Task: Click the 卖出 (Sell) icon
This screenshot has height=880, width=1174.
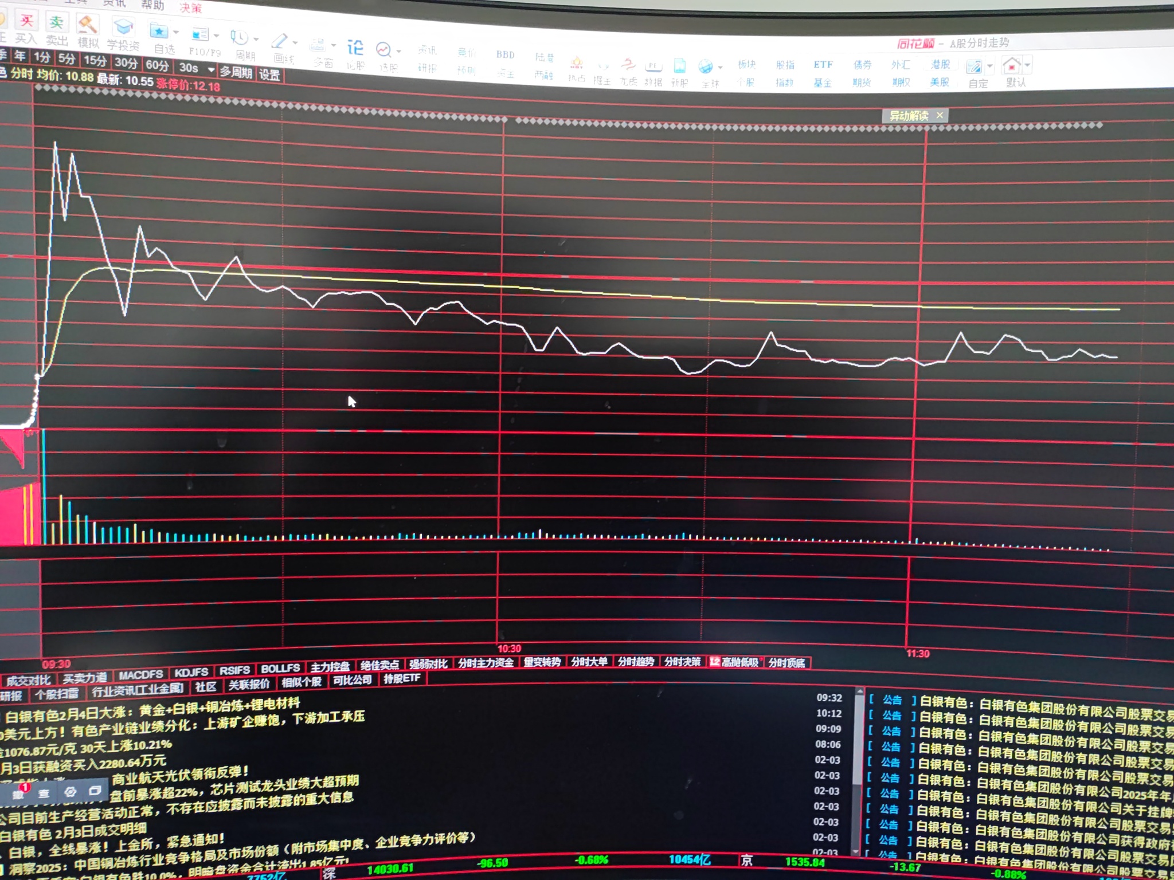Action: click(56, 23)
